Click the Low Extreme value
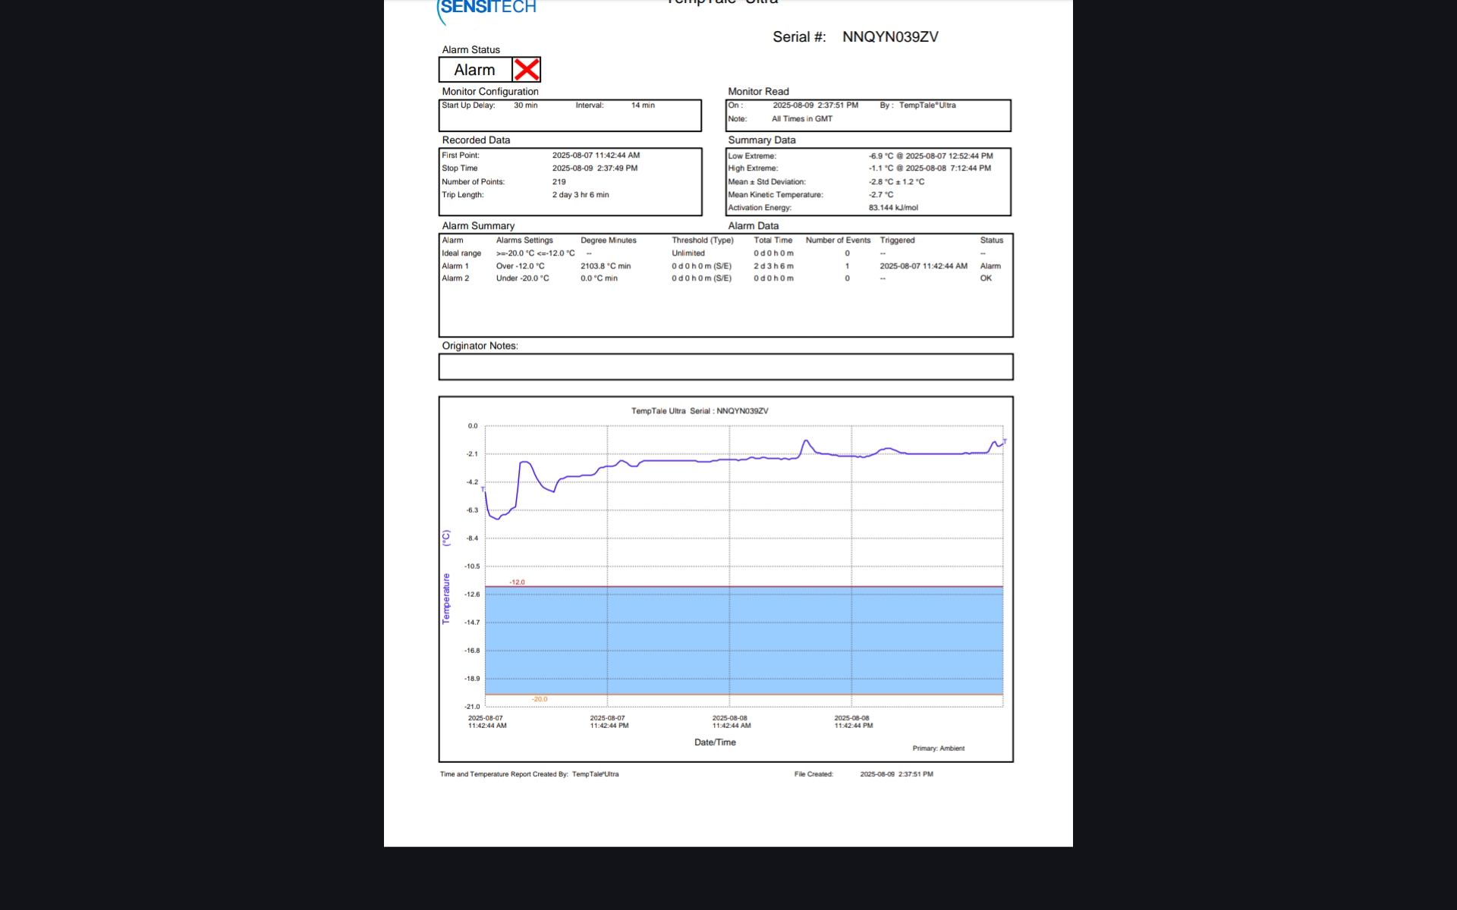The image size is (1457, 910). click(930, 156)
